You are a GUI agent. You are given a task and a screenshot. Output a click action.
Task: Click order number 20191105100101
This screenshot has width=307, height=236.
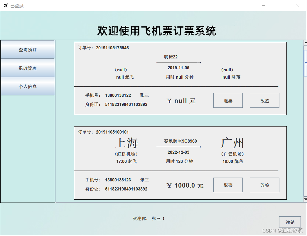pyautogui.click(x=112, y=132)
